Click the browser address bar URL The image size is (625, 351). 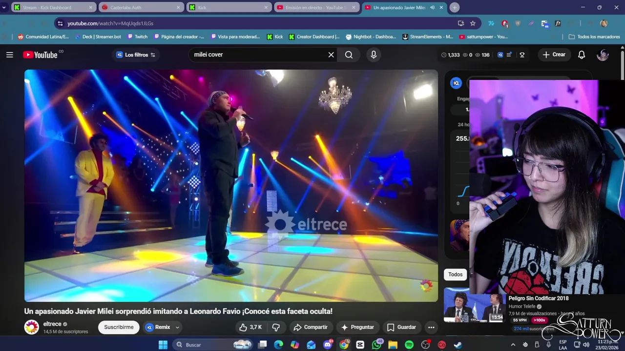pyautogui.click(x=110, y=23)
